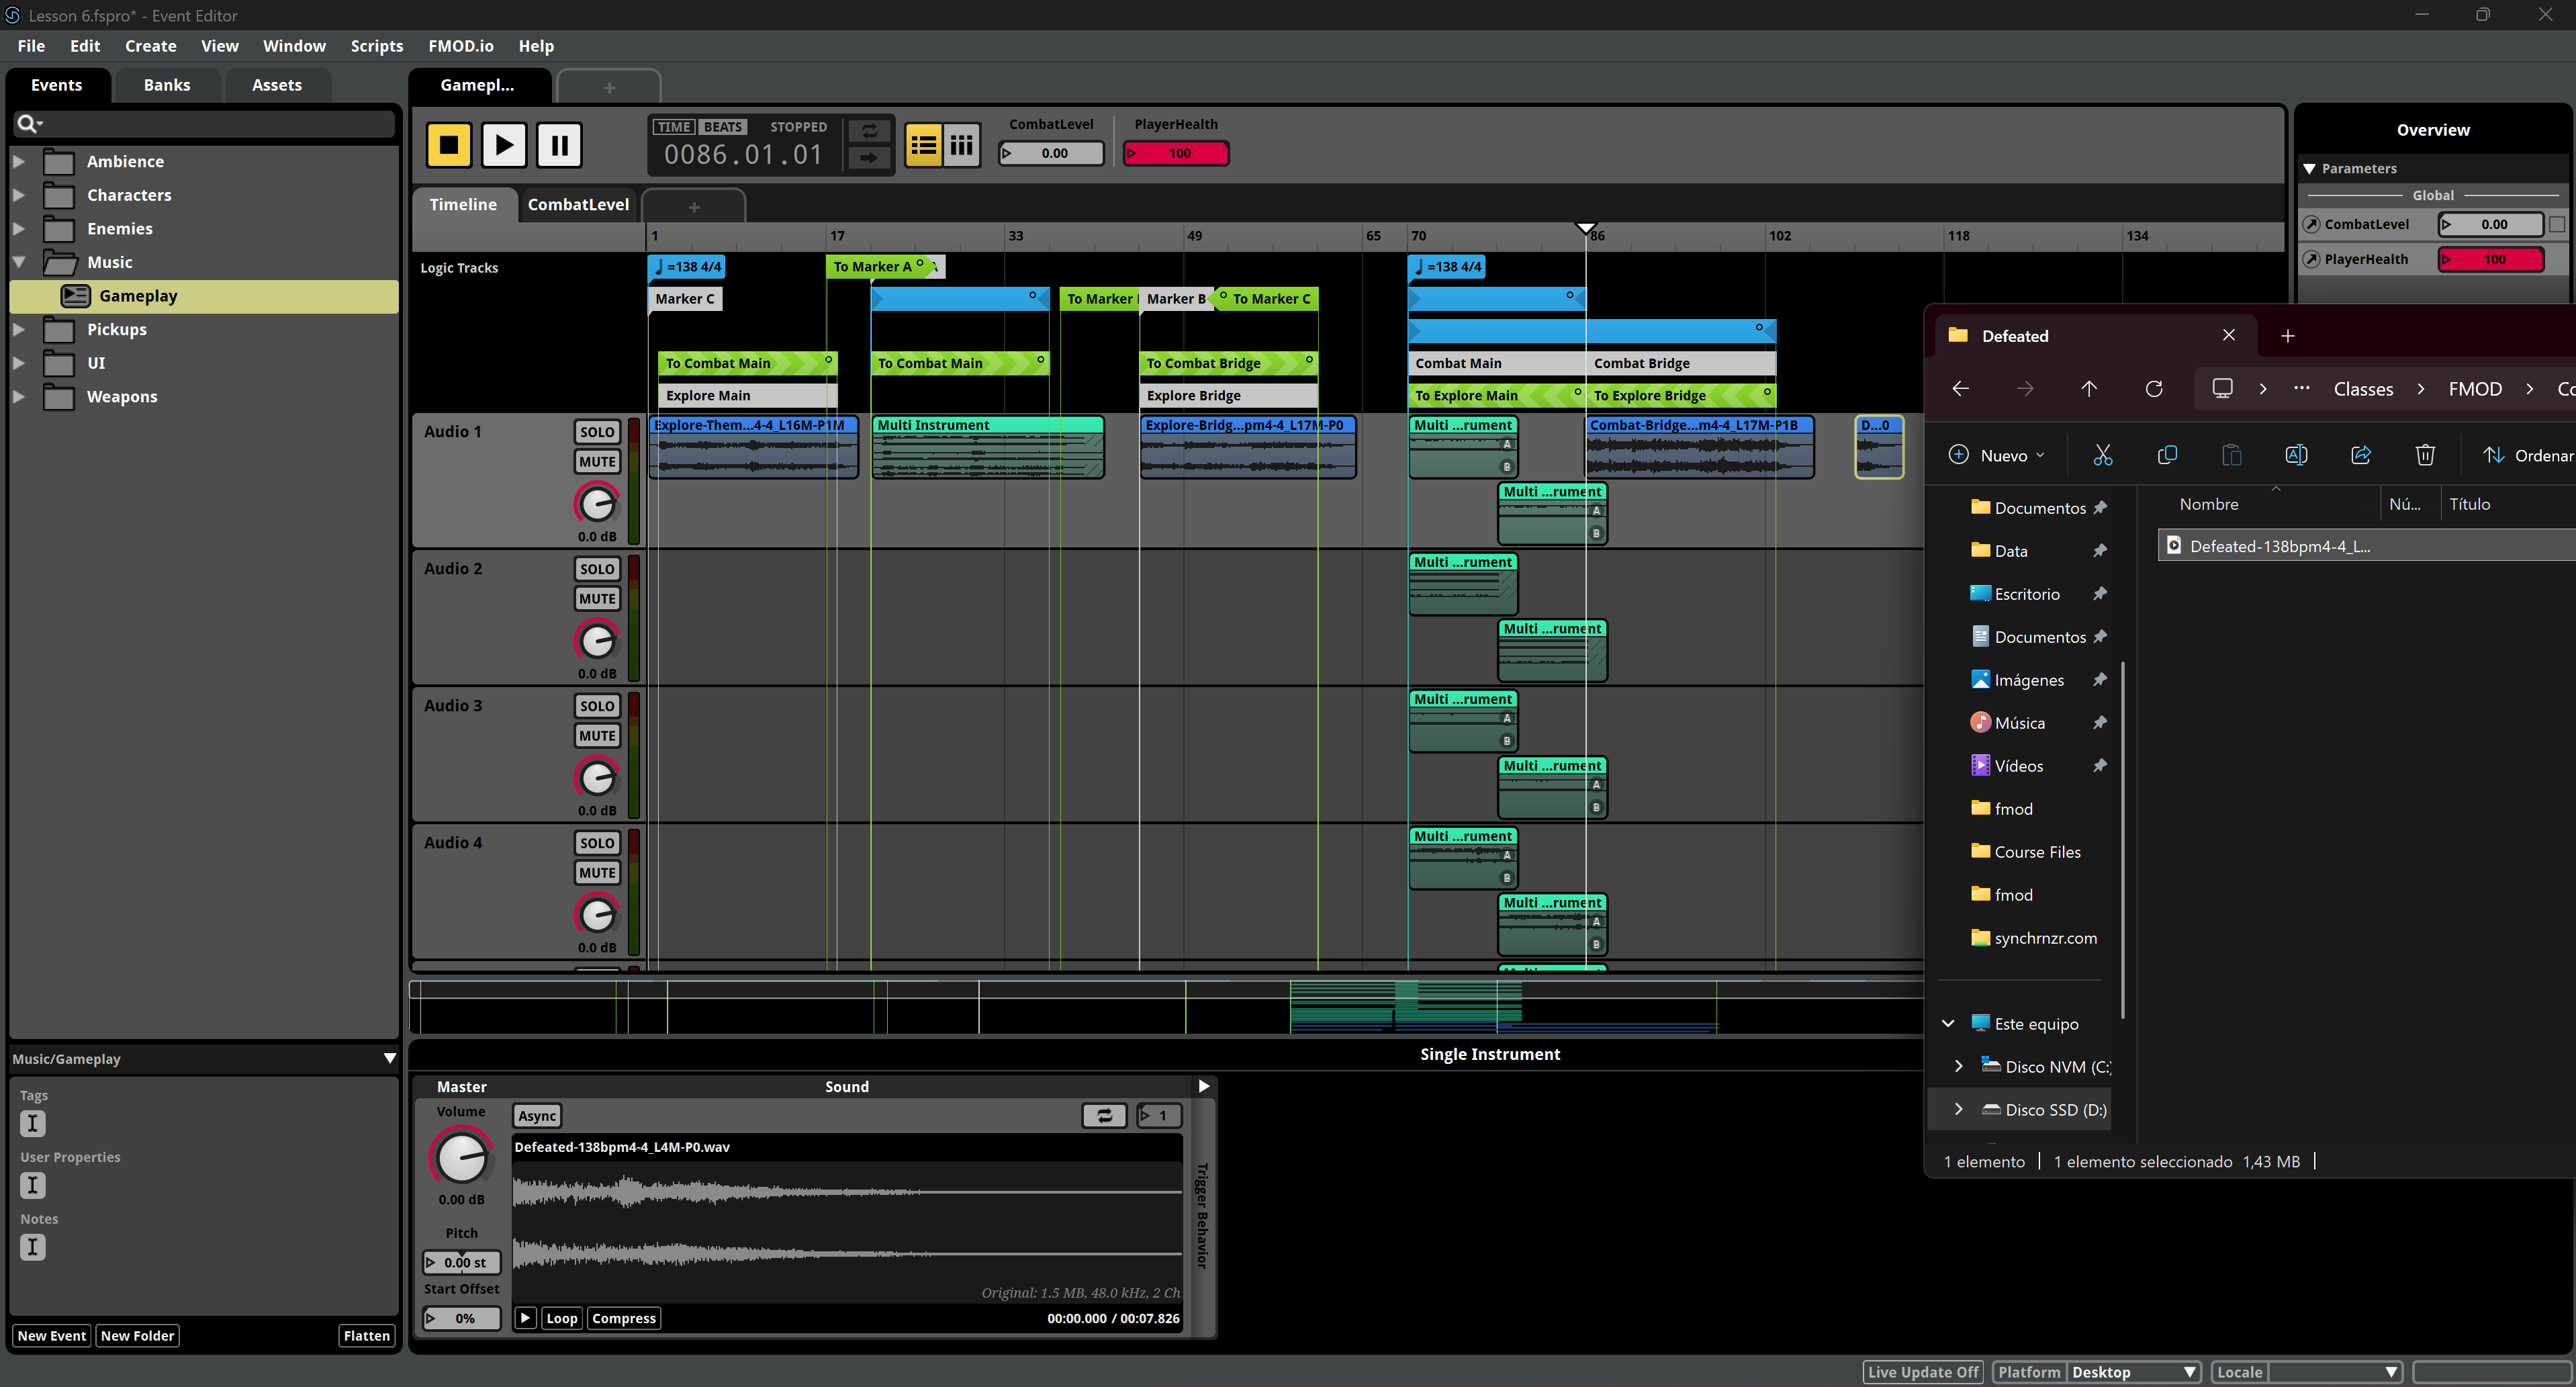The image size is (2576, 1387).
Task: Toggle loop playback icon in transport
Action: point(869,131)
